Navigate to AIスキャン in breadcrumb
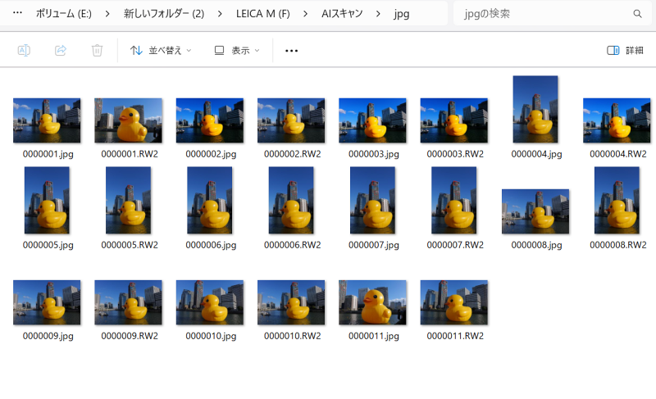656x399 pixels. 342,14
